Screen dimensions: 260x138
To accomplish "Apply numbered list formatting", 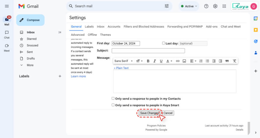I will tap(201, 61).
